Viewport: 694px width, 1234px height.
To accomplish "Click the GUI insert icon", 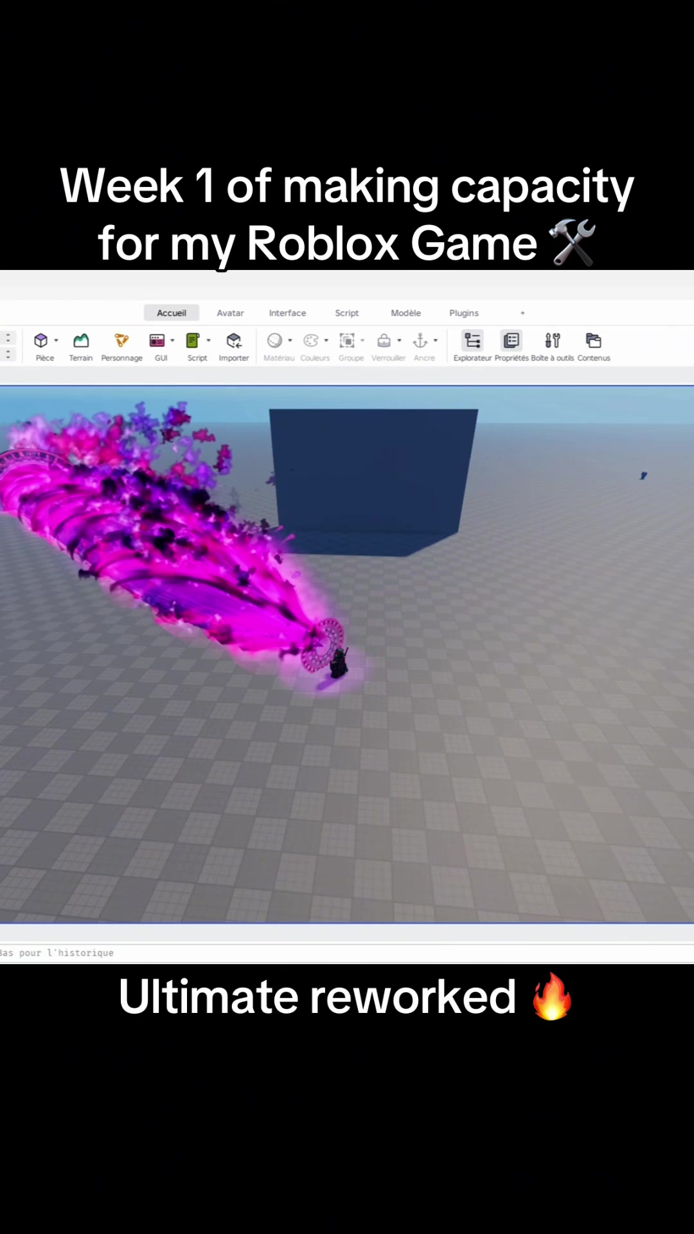I will click(157, 341).
